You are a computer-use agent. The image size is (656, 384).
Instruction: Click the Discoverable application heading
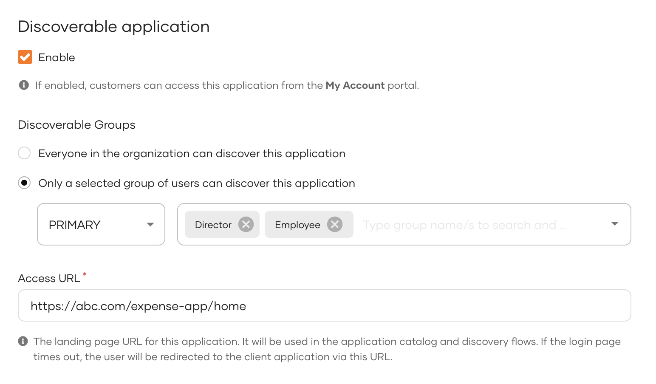pos(113,26)
